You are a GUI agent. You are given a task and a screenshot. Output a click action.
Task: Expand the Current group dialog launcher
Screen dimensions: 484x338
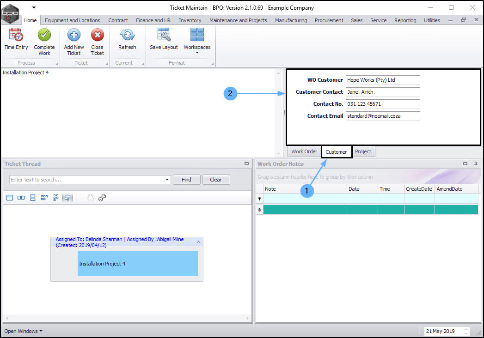click(x=142, y=64)
